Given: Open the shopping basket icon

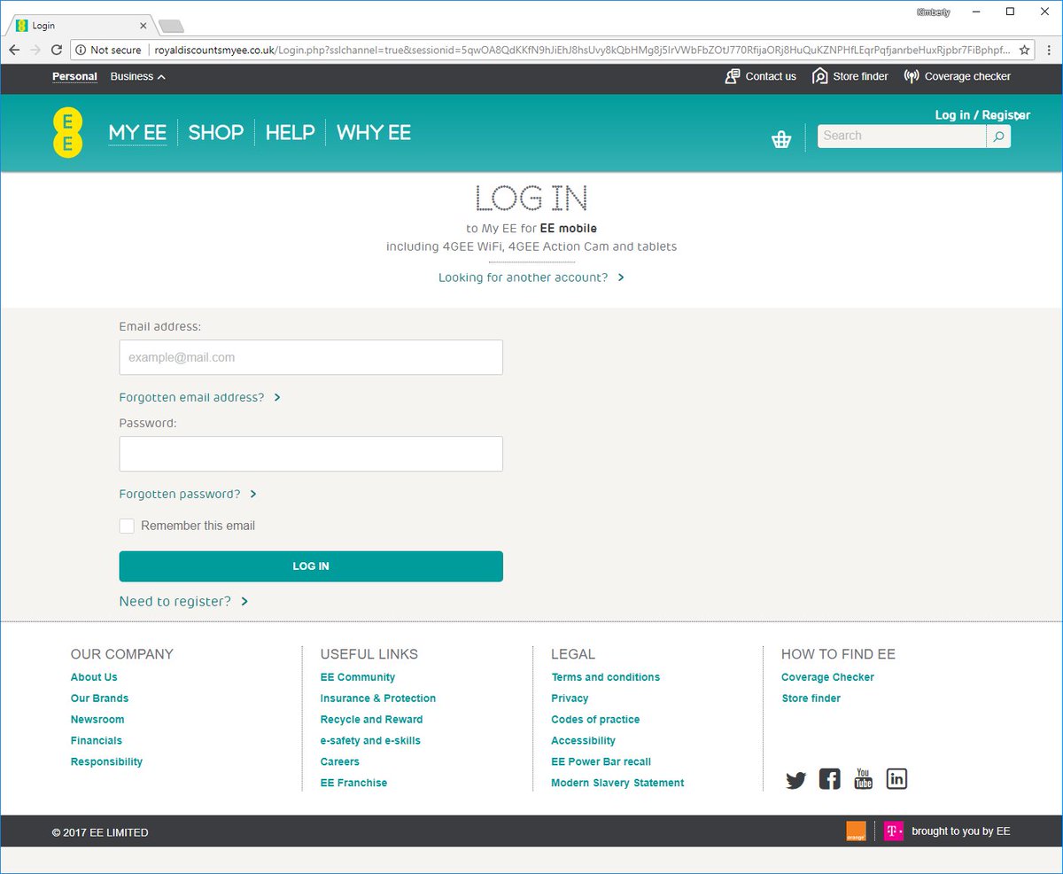Looking at the screenshot, I should pos(781,139).
